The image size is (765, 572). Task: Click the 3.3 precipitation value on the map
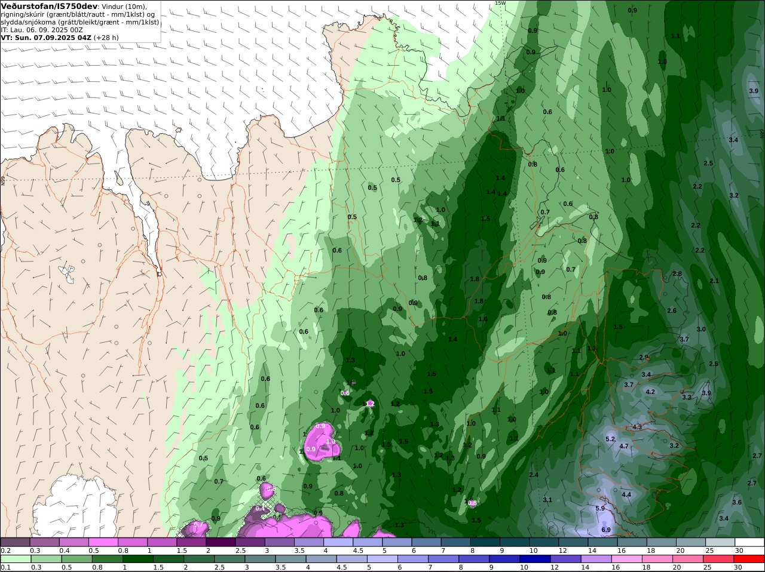tap(687, 397)
